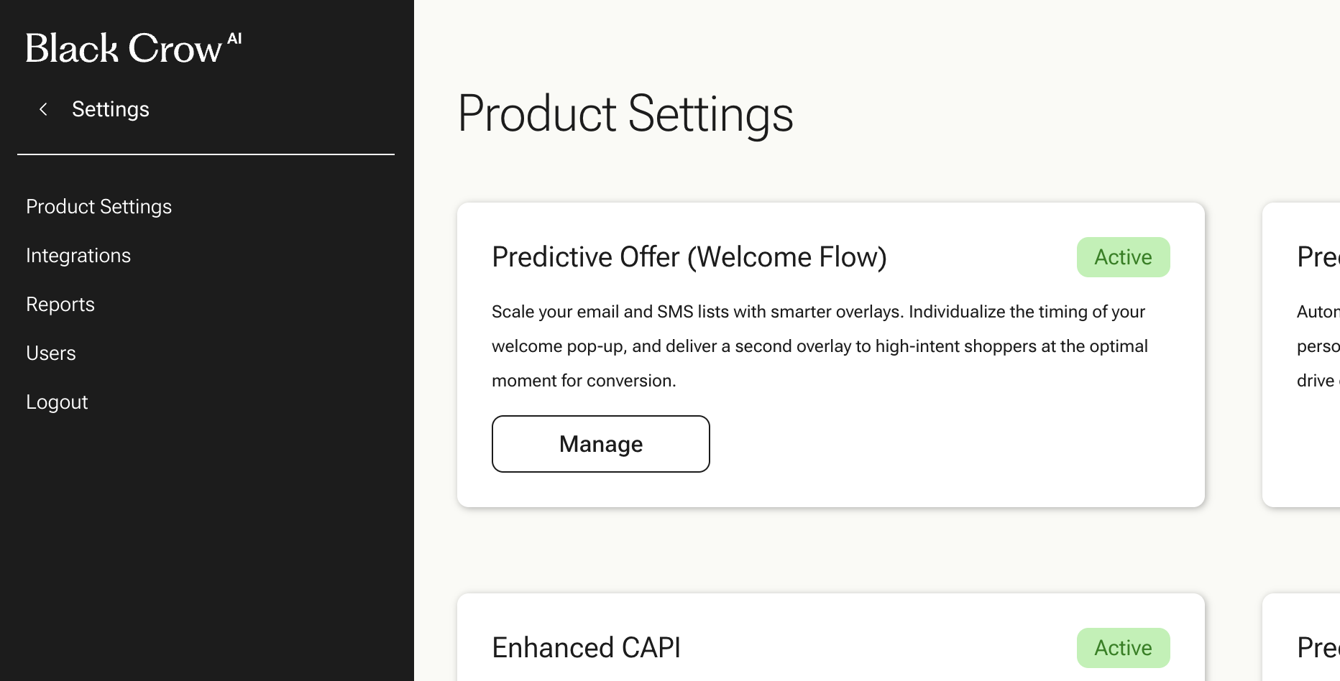Click the Settings header label in sidebar
Screen dimensions: 1340x681
coord(111,109)
